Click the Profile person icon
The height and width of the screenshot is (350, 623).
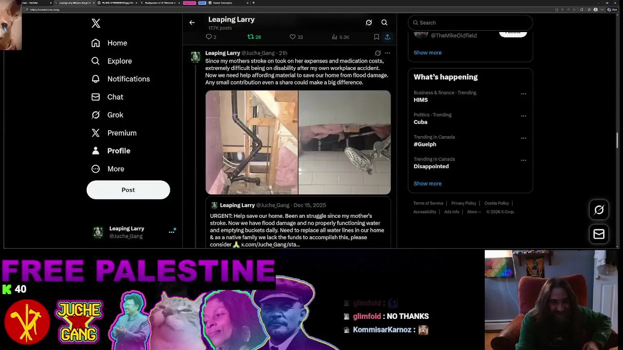tap(96, 151)
